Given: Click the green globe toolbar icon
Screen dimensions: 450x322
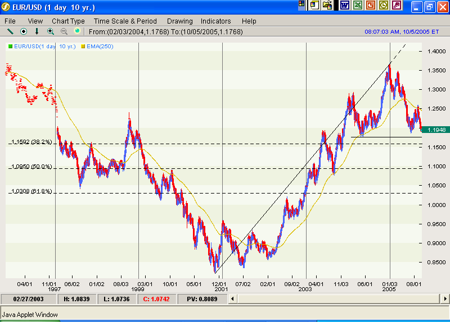Looking at the screenshot, I should [x=77, y=31].
